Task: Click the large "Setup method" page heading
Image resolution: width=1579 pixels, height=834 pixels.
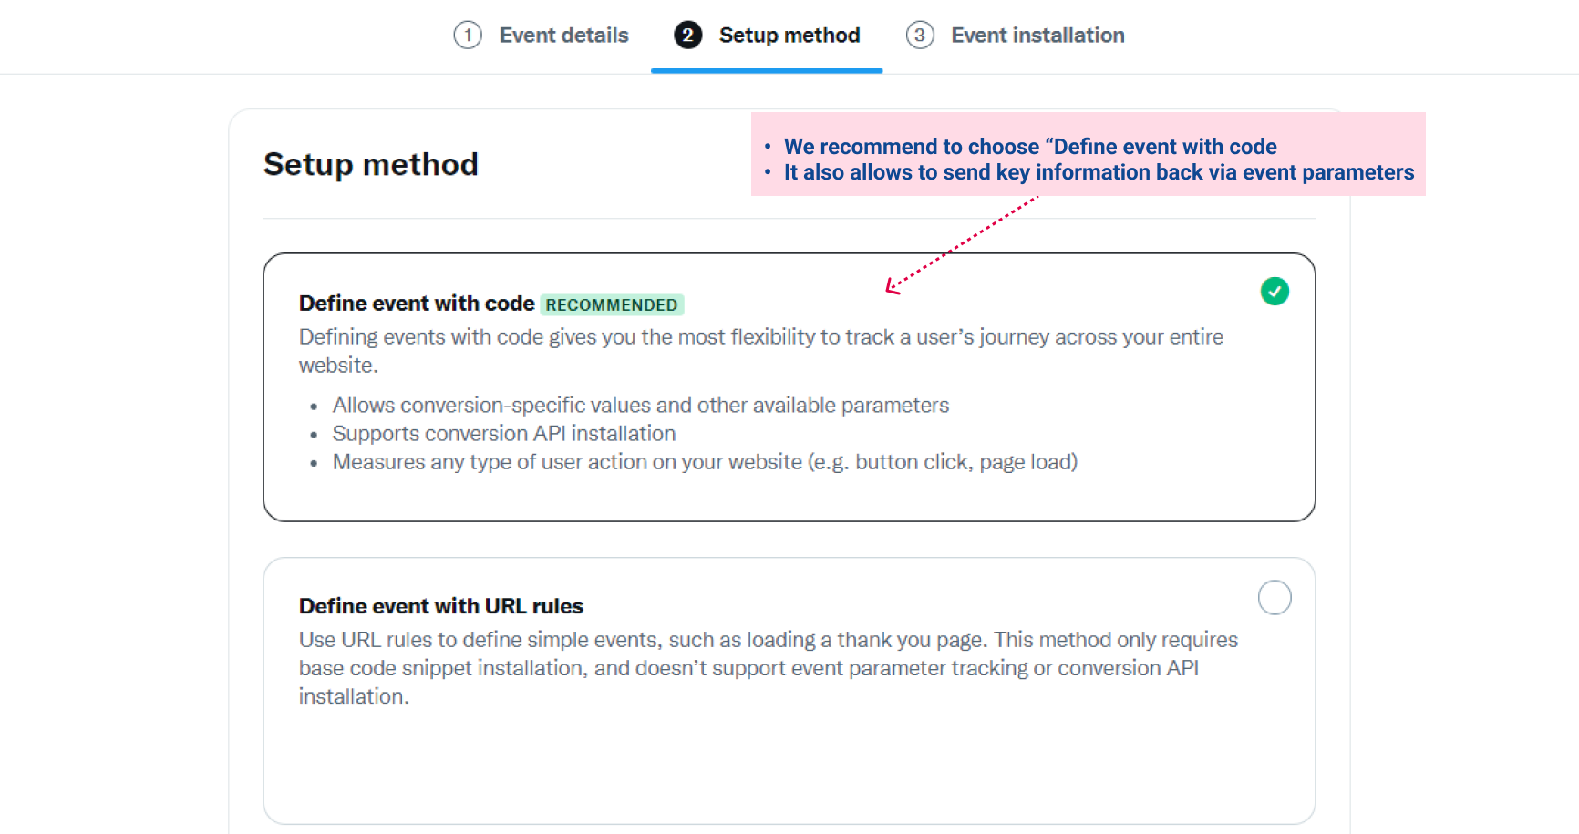Action: 370,165
